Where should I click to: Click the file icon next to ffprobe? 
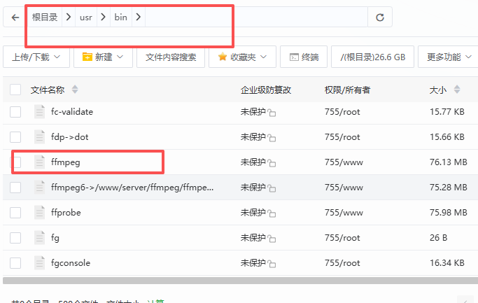pyautogui.click(x=39, y=213)
